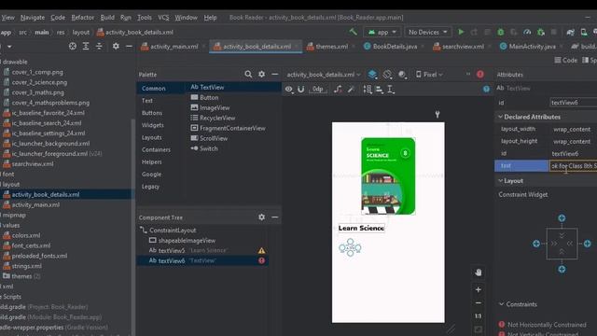Open the Refactor menu
This screenshot has height=336, width=597.
click(83, 18)
